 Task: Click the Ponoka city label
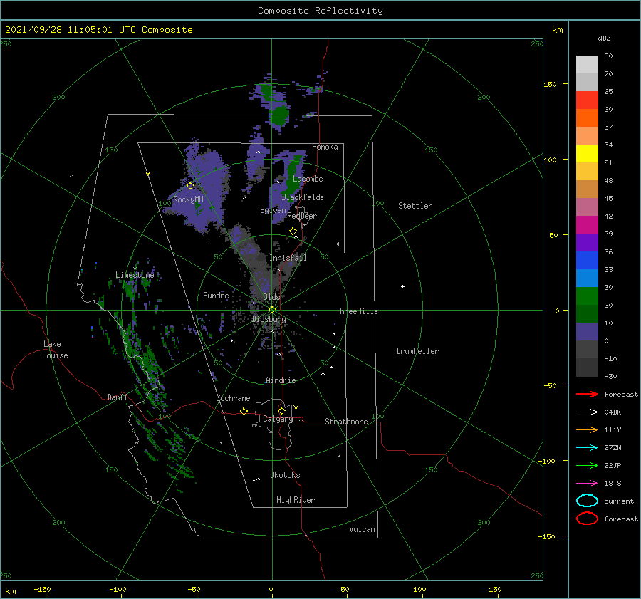pyautogui.click(x=325, y=147)
